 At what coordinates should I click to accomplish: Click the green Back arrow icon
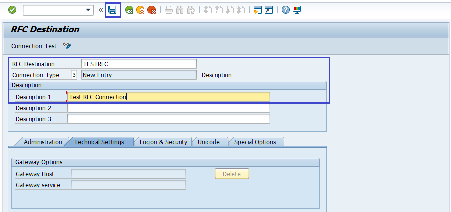click(x=129, y=10)
